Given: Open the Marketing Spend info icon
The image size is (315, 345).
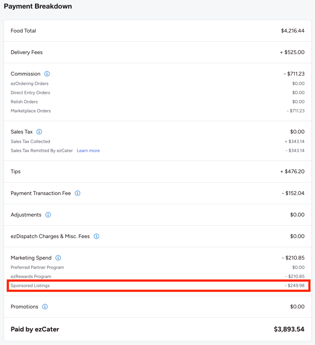Looking at the screenshot, I should (x=58, y=258).
